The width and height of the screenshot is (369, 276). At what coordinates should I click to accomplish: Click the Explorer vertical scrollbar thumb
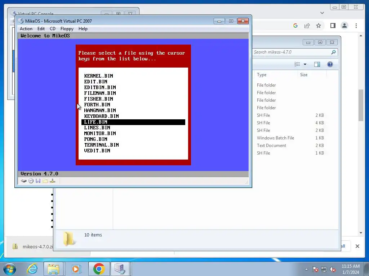[x=361, y=105]
